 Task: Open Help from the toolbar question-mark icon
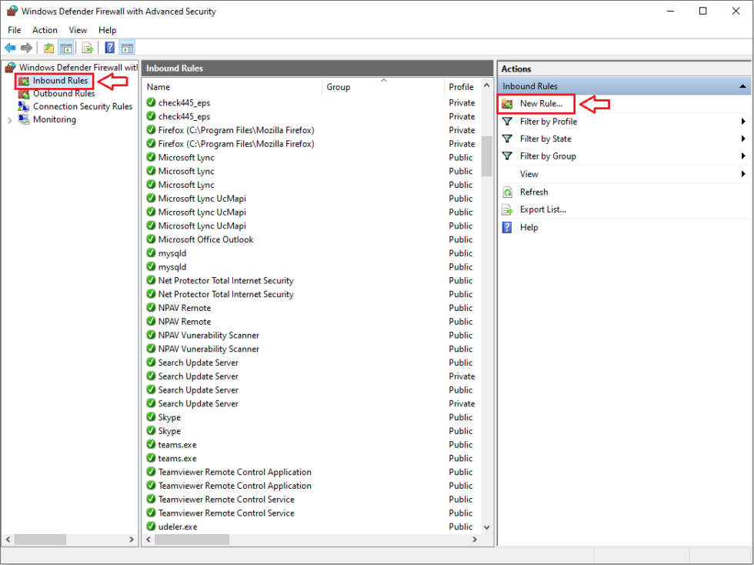[110, 48]
